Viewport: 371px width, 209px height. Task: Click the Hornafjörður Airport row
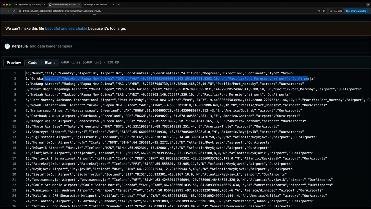148,143
